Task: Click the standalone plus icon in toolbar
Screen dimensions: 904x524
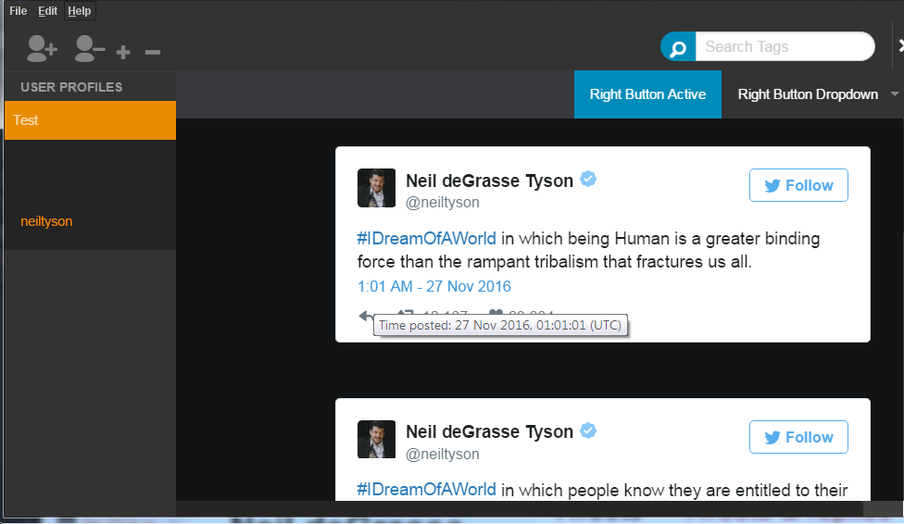Action: tap(123, 53)
